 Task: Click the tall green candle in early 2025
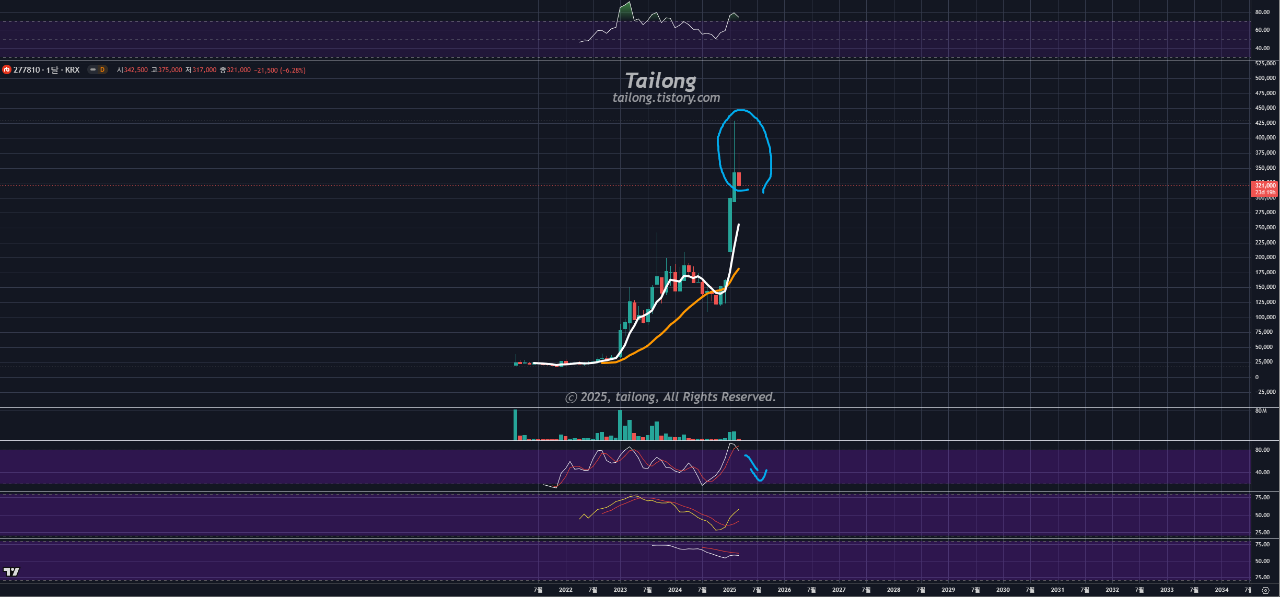730,225
